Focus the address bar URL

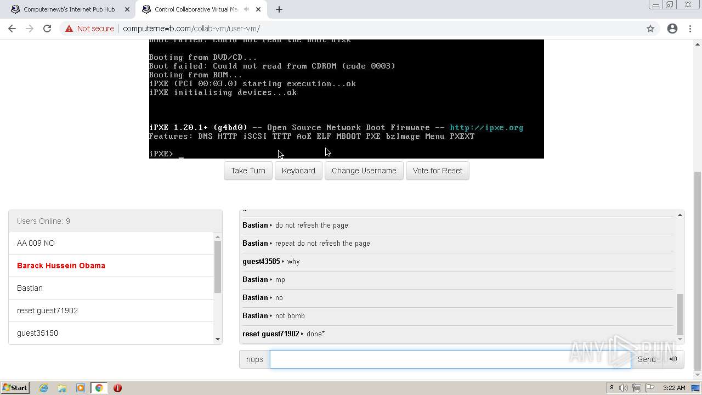pyautogui.click(x=191, y=29)
